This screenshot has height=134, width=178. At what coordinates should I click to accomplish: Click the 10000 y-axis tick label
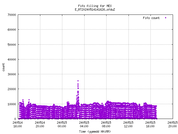point(12,104)
